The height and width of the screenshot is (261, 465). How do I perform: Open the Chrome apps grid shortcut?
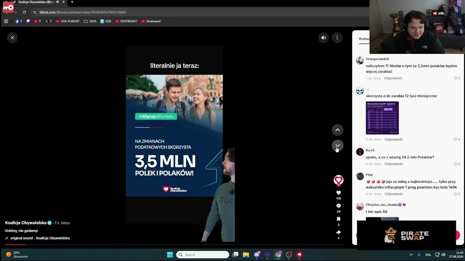(x=6, y=21)
